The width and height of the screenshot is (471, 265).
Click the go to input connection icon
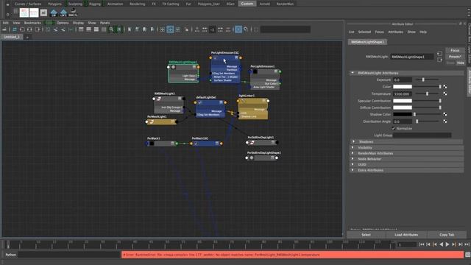[x=439, y=54]
